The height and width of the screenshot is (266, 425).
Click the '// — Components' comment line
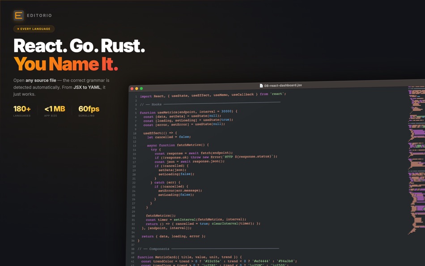pyautogui.click(x=208, y=249)
